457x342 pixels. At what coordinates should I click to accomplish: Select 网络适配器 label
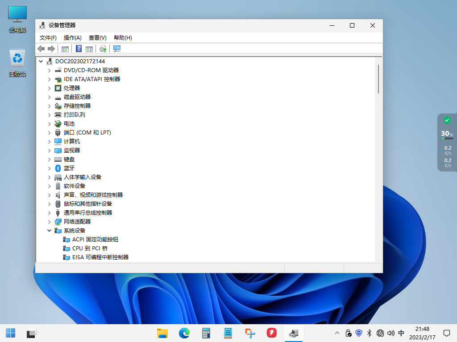point(77,222)
